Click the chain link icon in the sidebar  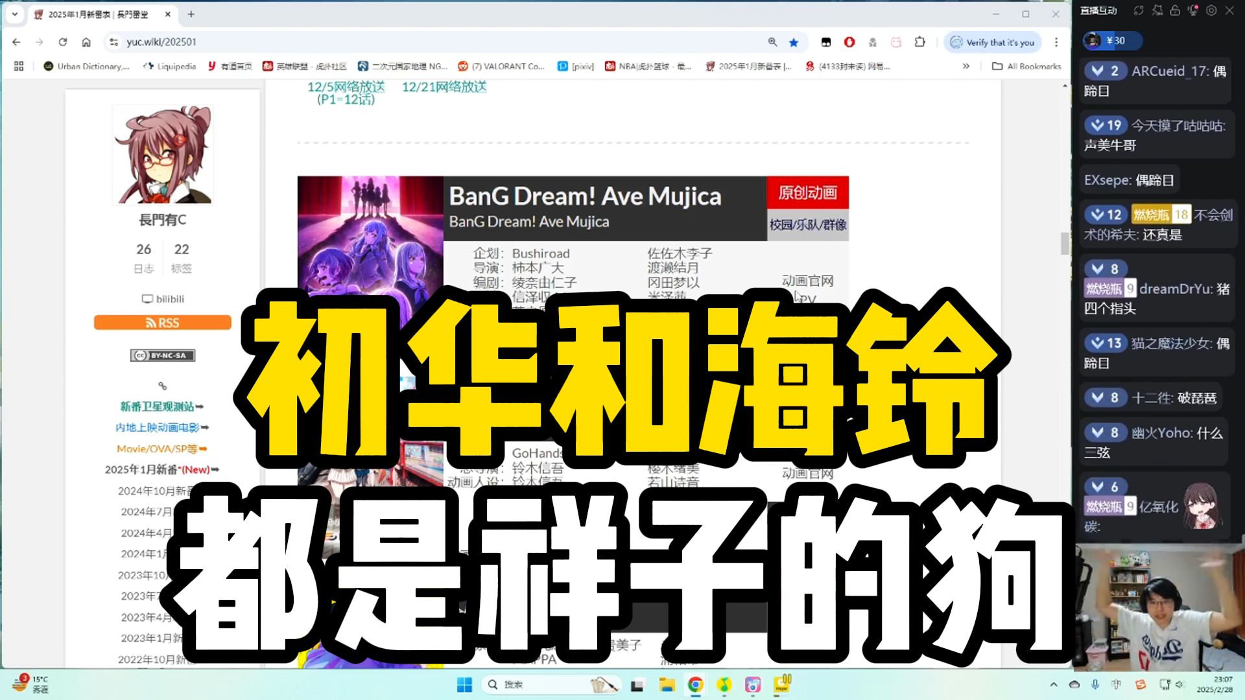[x=163, y=386]
